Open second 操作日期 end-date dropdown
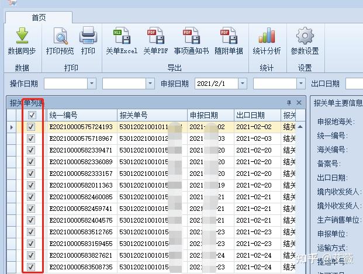 150,84
